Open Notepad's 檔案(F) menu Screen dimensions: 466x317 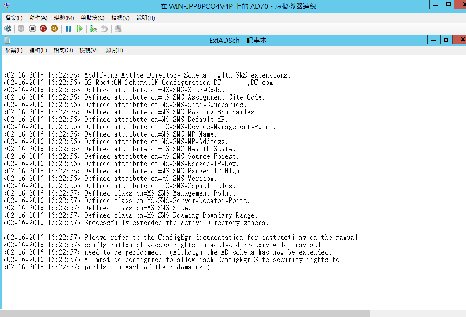pyautogui.click(x=14, y=50)
